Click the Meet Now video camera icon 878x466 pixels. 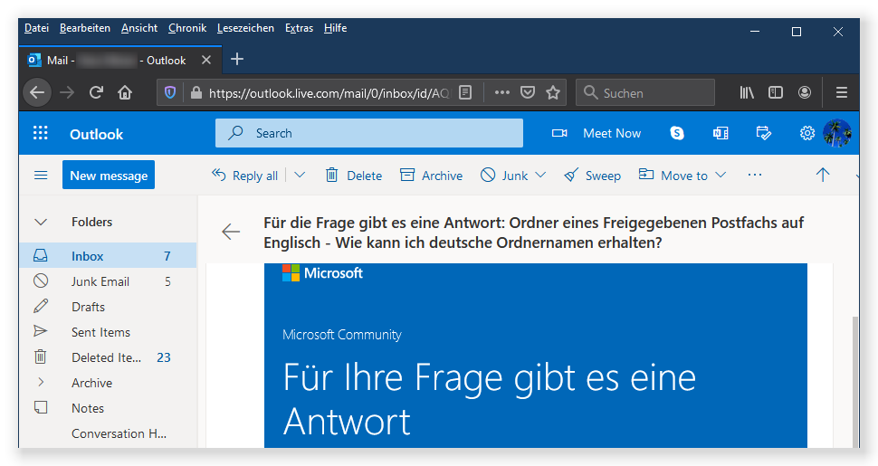(559, 133)
